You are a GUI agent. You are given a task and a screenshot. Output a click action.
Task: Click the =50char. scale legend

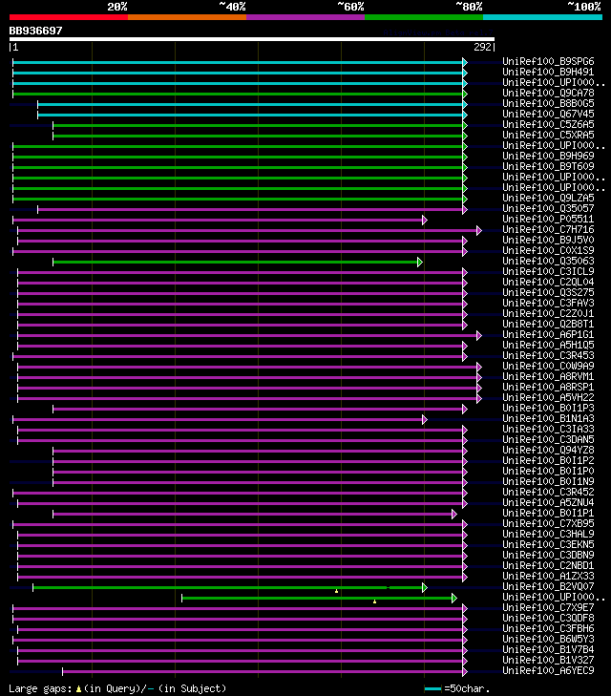point(457,689)
